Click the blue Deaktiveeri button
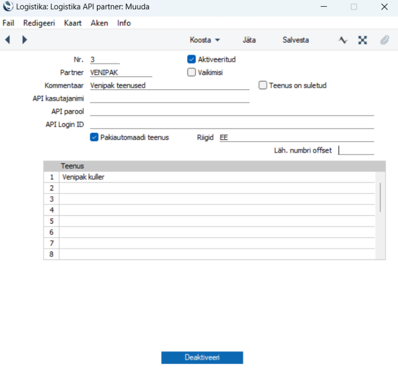Screen dimensions: 398x371 (202, 357)
